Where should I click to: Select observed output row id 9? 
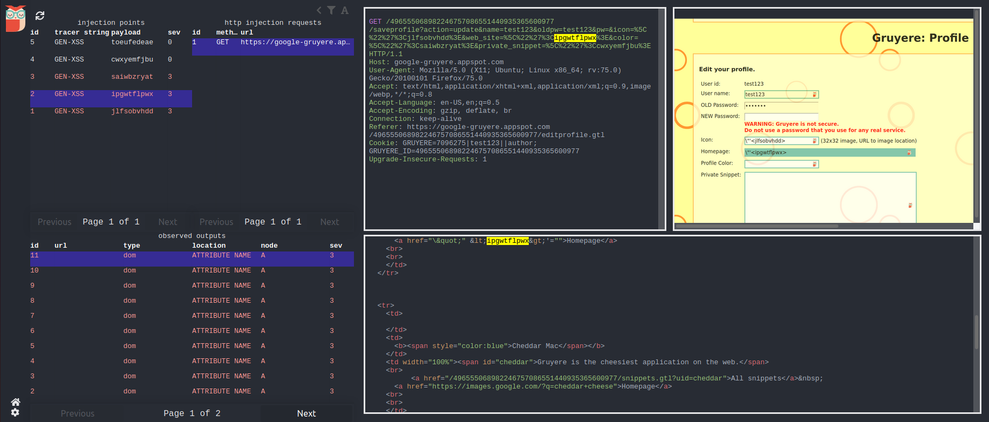(192, 289)
